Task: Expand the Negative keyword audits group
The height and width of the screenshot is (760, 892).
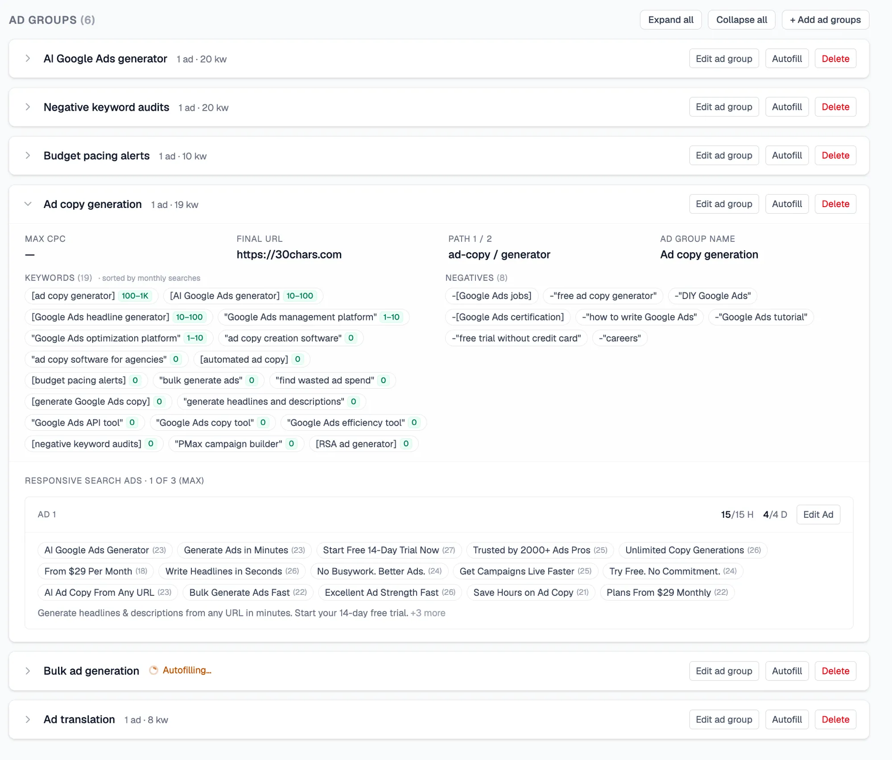Action: 28,107
